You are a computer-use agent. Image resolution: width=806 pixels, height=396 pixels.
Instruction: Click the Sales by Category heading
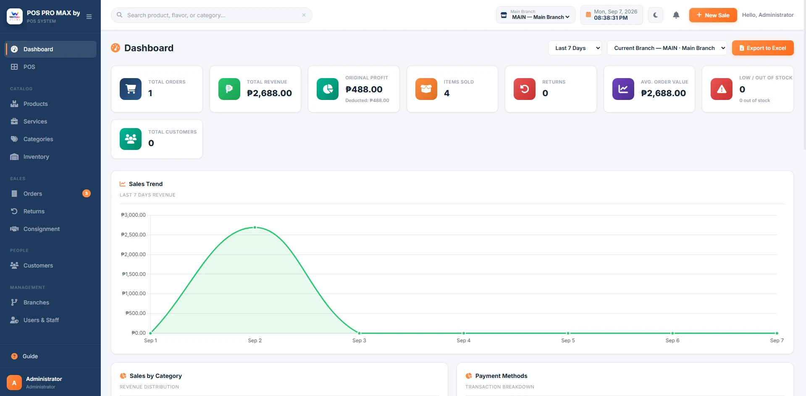coord(155,376)
